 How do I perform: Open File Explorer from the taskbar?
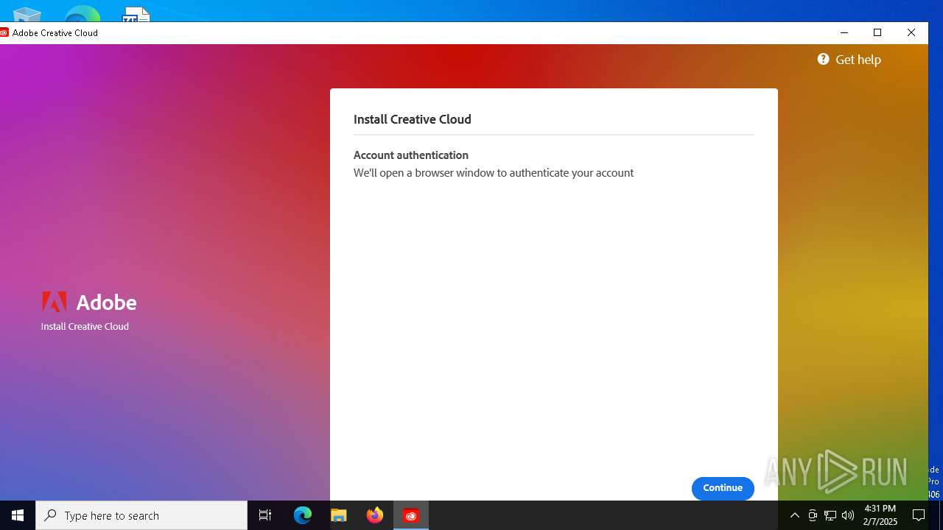pyautogui.click(x=339, y=515)
